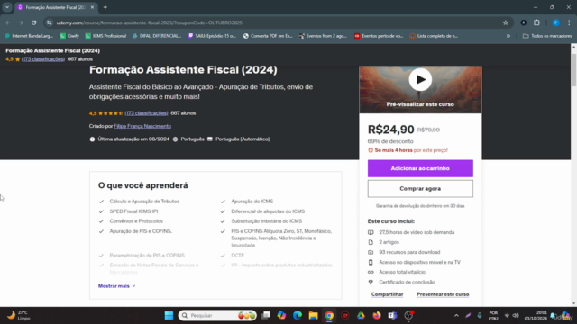Open Converta PDF em Ex... bookmark
577x324 pixels.
pyautogui.click(x=268, y=36)
